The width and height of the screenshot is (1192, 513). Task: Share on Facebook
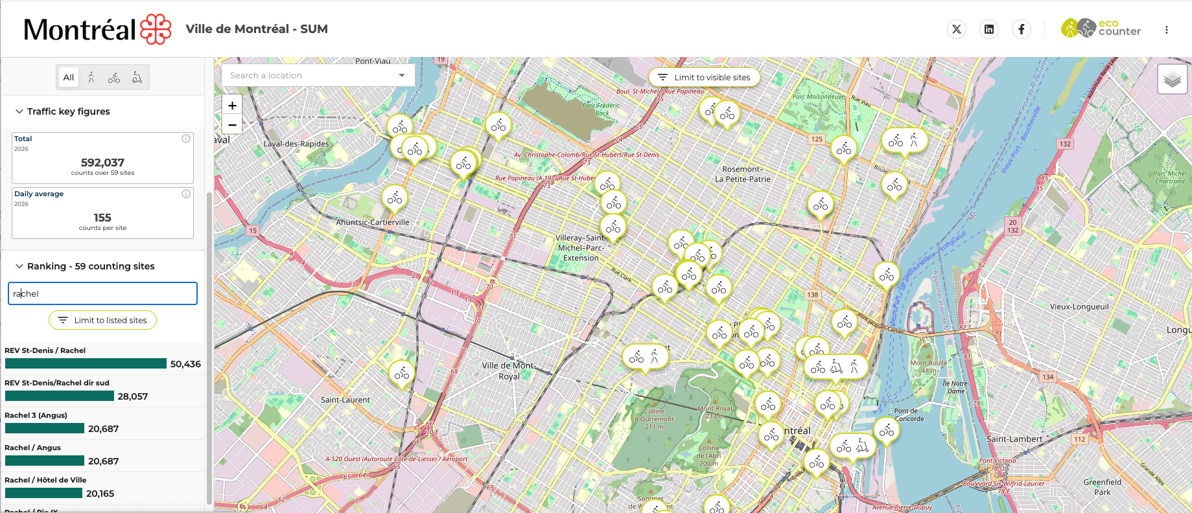1022,29
